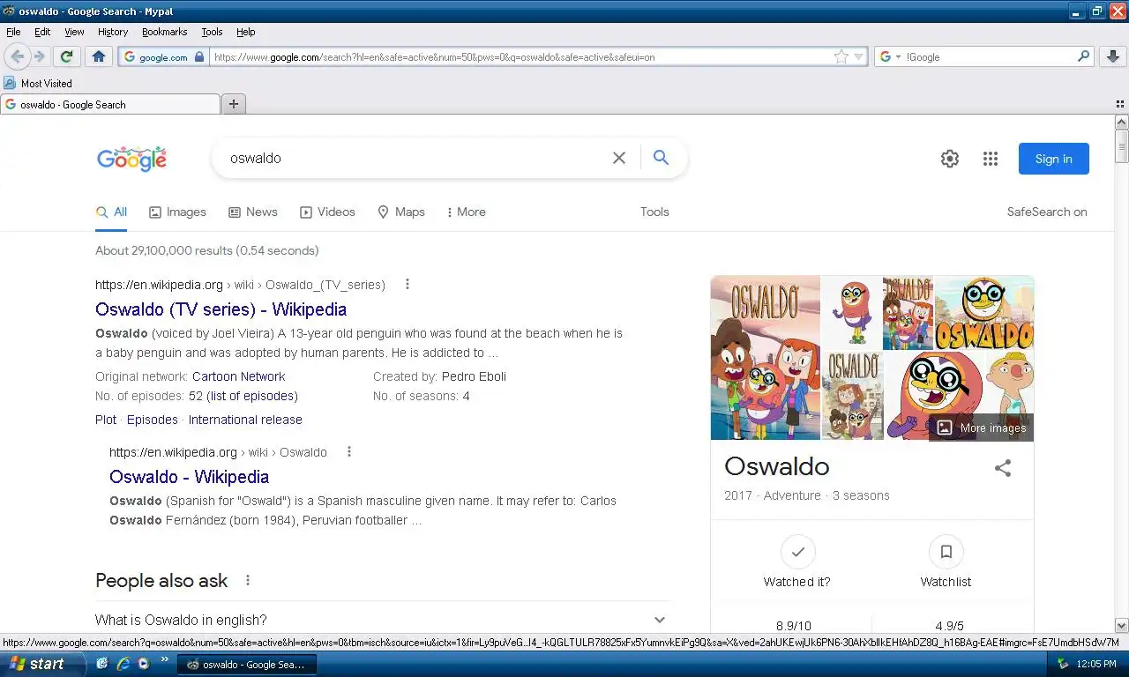Follow the Cartoon Network link
The image size is (1129, 677).
239,376
